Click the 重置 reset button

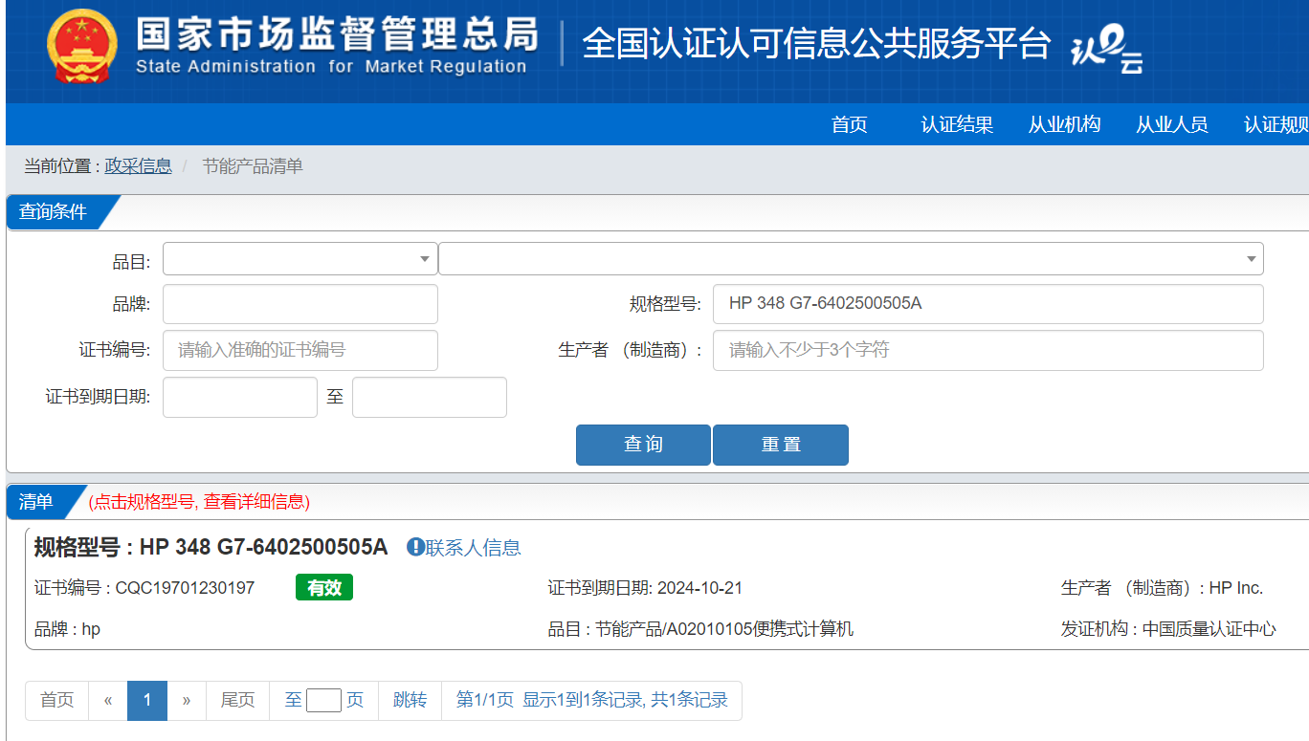click(781, 445)
